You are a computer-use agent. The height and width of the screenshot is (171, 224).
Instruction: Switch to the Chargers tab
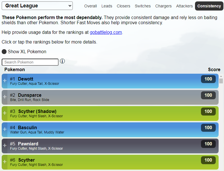163,6
